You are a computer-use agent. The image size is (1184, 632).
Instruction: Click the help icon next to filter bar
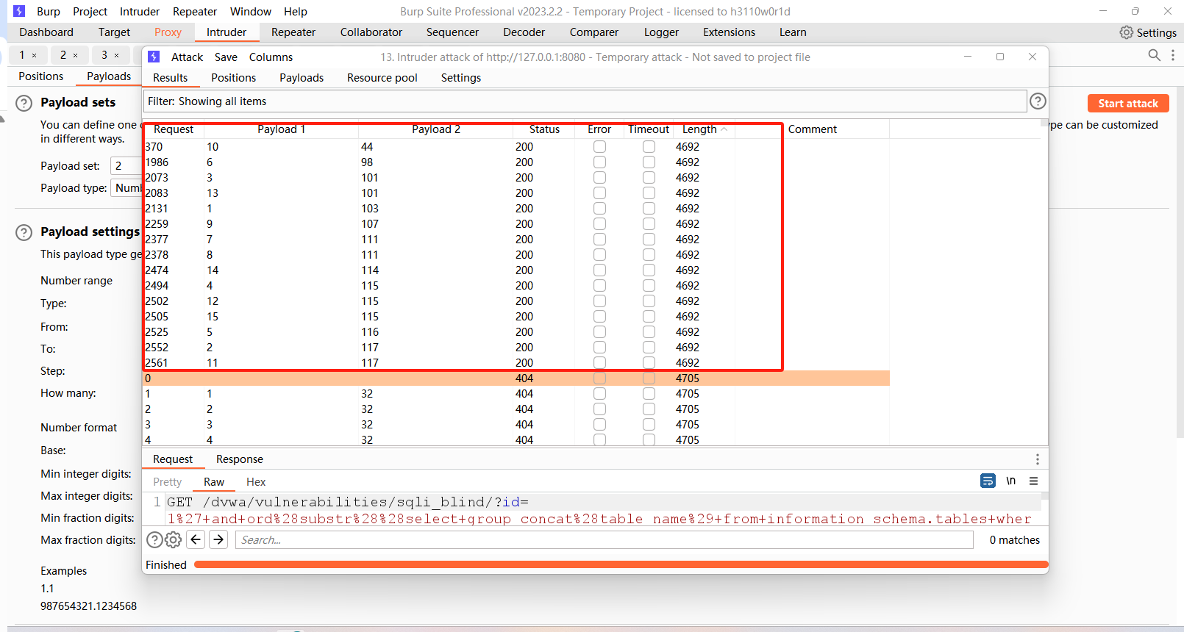pyautogui.click(x=1038, y=101)
